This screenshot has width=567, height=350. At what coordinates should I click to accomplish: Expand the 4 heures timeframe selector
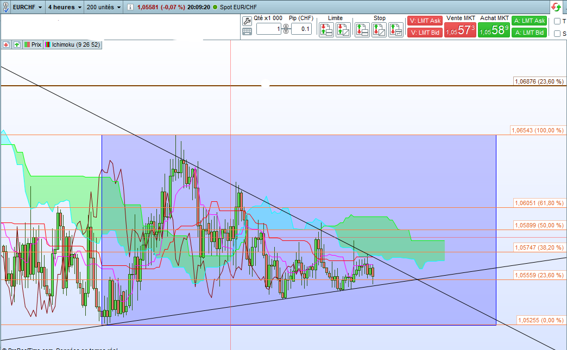tap(64, 7)
